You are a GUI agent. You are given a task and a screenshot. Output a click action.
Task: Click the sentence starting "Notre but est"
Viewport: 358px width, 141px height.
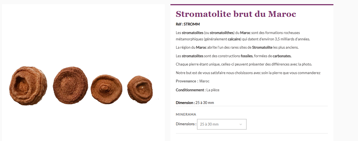coord(248,73)
